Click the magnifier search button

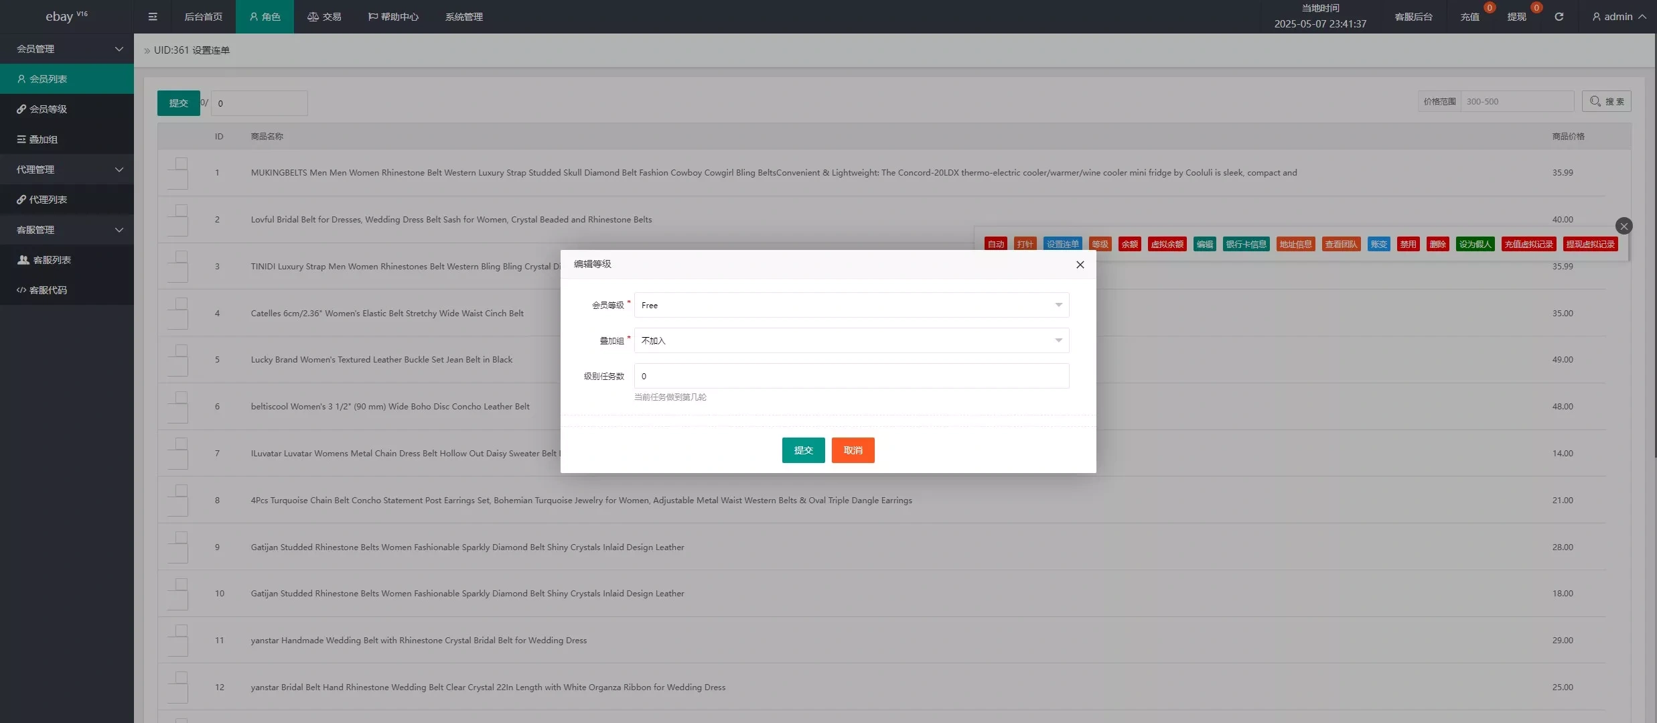pyautogui.click(x=1606, y=101)
